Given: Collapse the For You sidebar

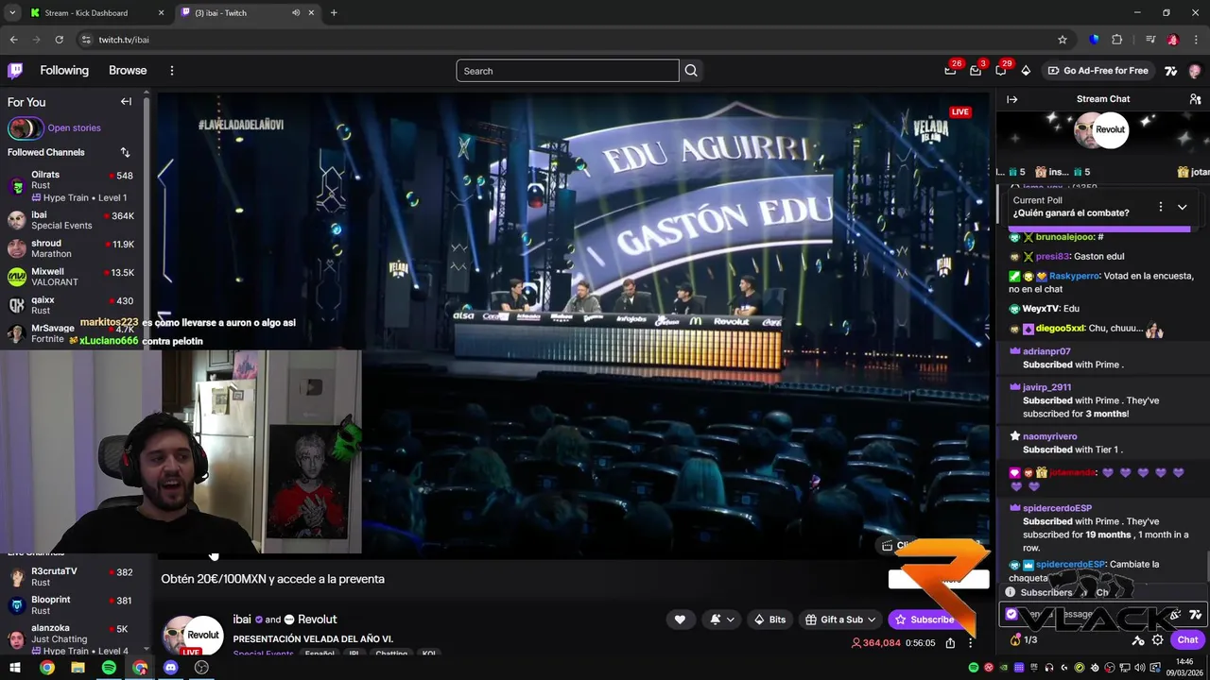Looking at the screenshot, I should (126, 101).
